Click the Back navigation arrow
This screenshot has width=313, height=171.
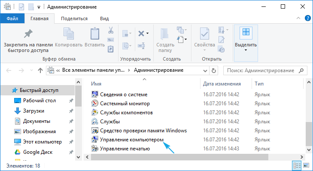[9, 70]
